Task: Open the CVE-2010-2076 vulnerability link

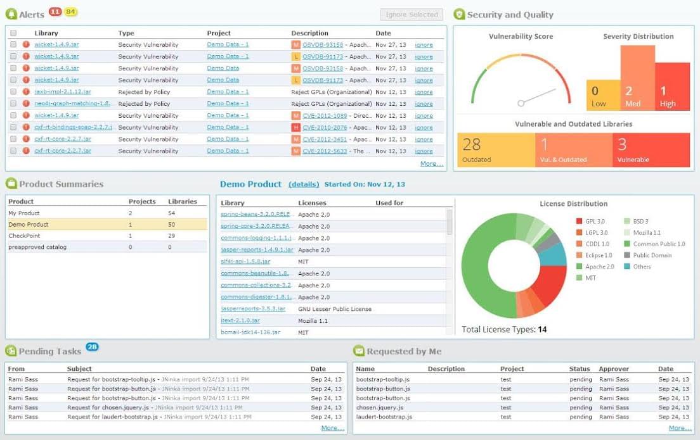Action: tap(325, 127)
